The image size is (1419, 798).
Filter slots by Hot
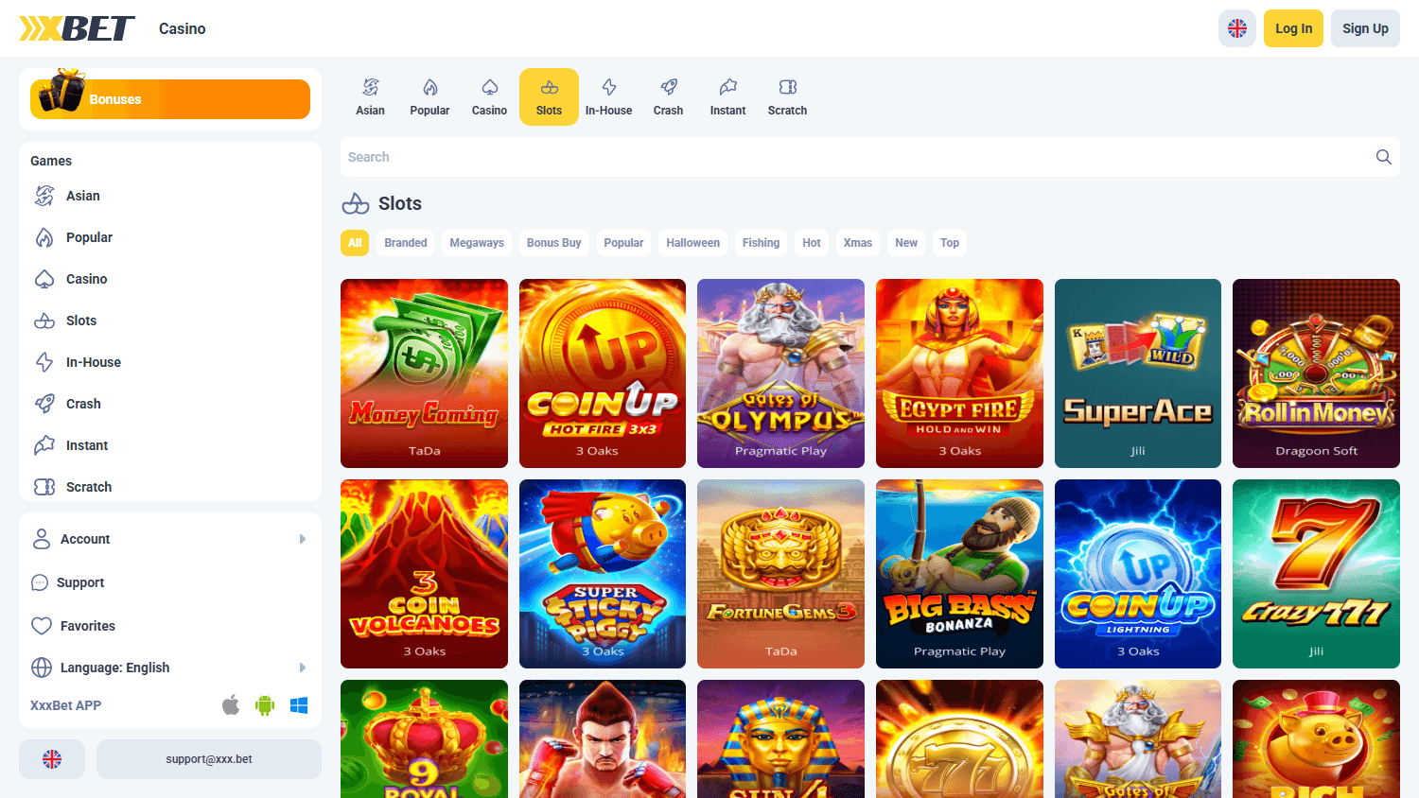click(812, 243)
